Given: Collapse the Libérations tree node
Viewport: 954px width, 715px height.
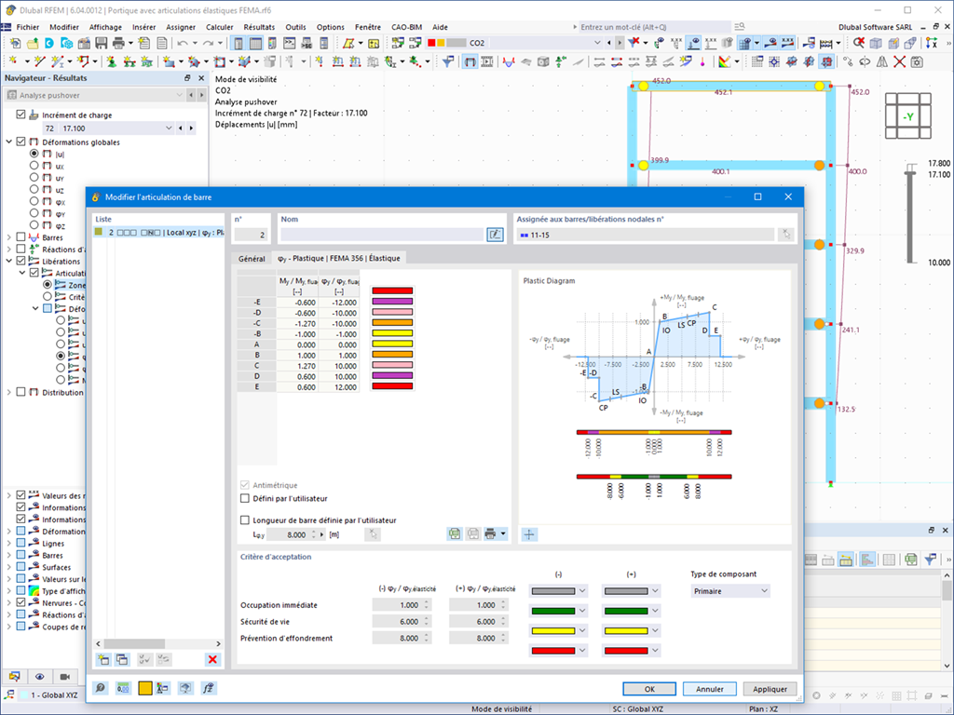Looking at the screenshot, I should [x=9, y=261].
